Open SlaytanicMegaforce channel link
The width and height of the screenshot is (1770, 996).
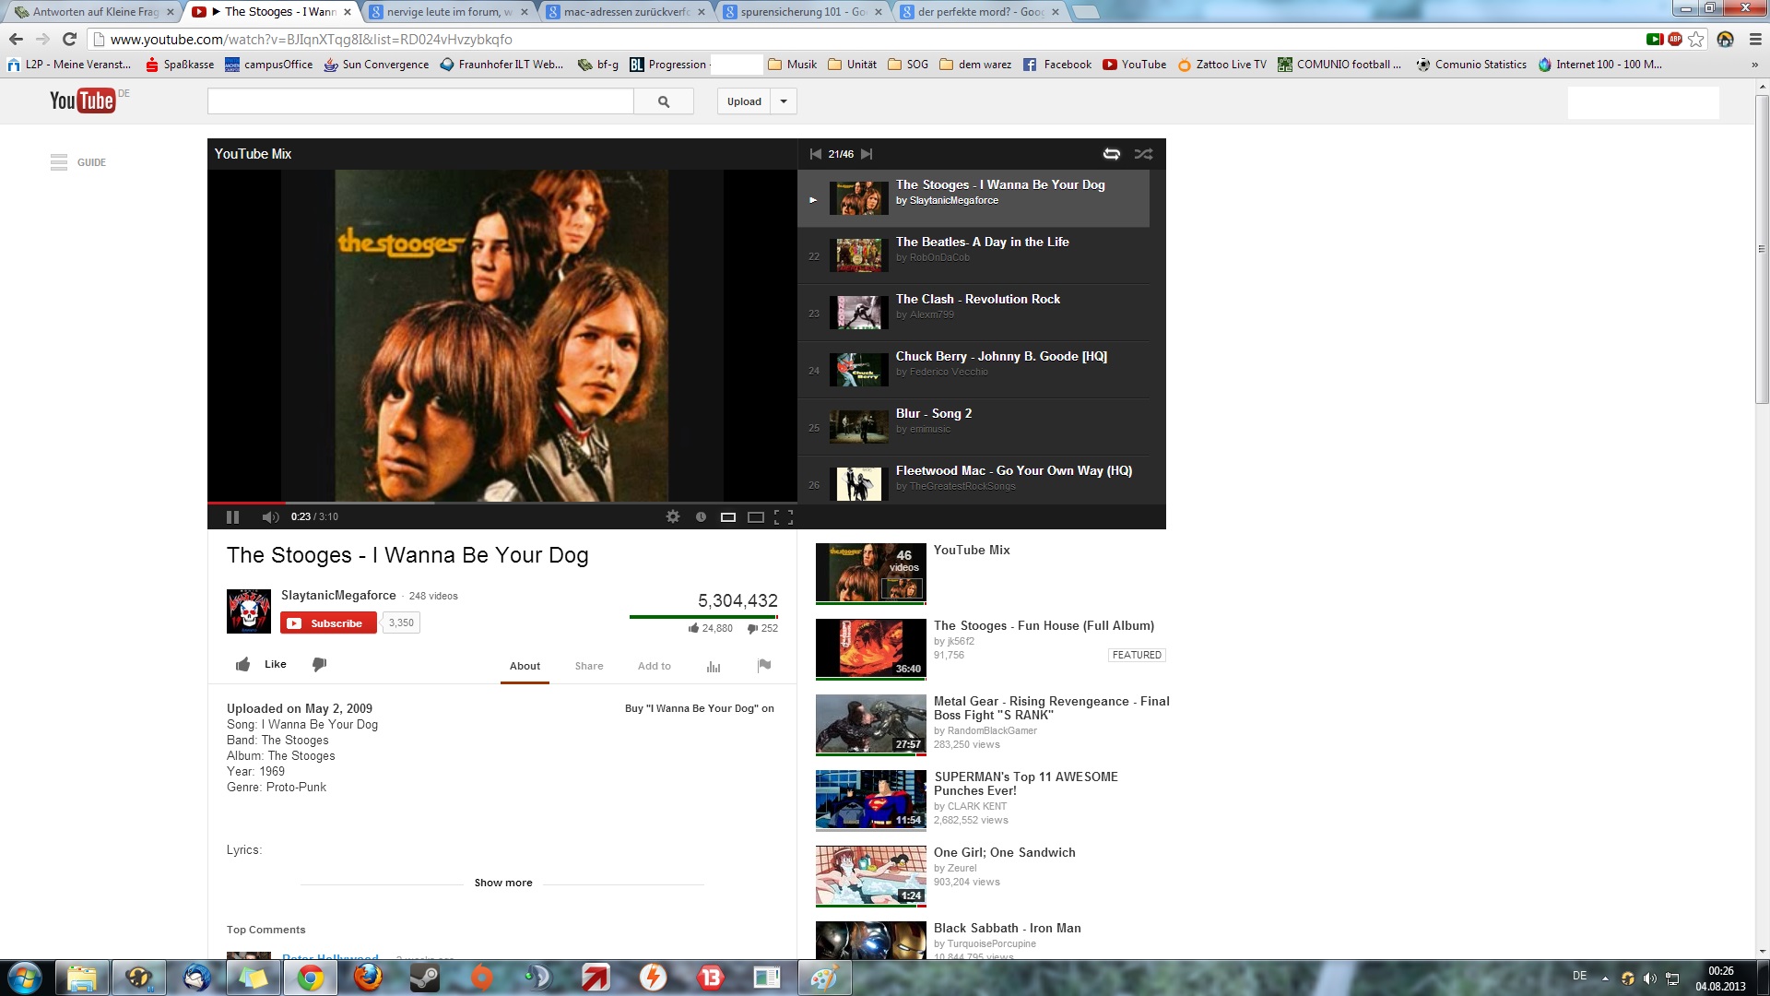[338, 596]
